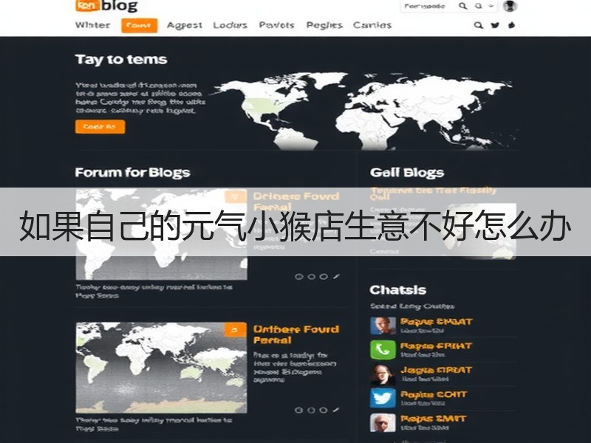The image size is (591, 443).
Task: Open the avatar photo of the first Chatsis entry
Action: coord(383,326)
